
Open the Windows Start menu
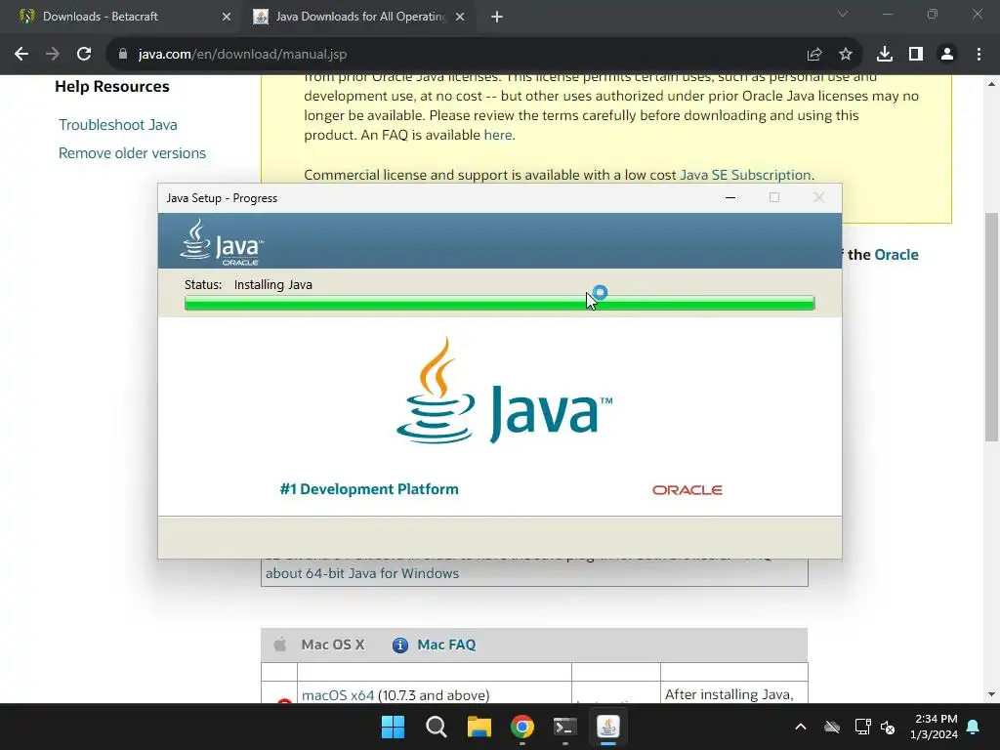[x=393, y=727]
